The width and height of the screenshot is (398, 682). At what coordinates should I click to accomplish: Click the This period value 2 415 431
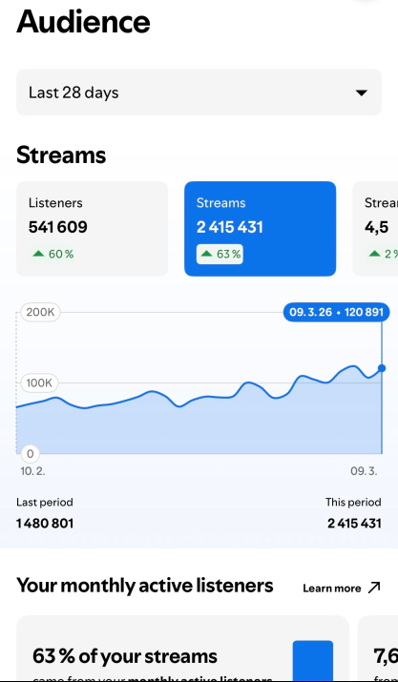[354, 524]
